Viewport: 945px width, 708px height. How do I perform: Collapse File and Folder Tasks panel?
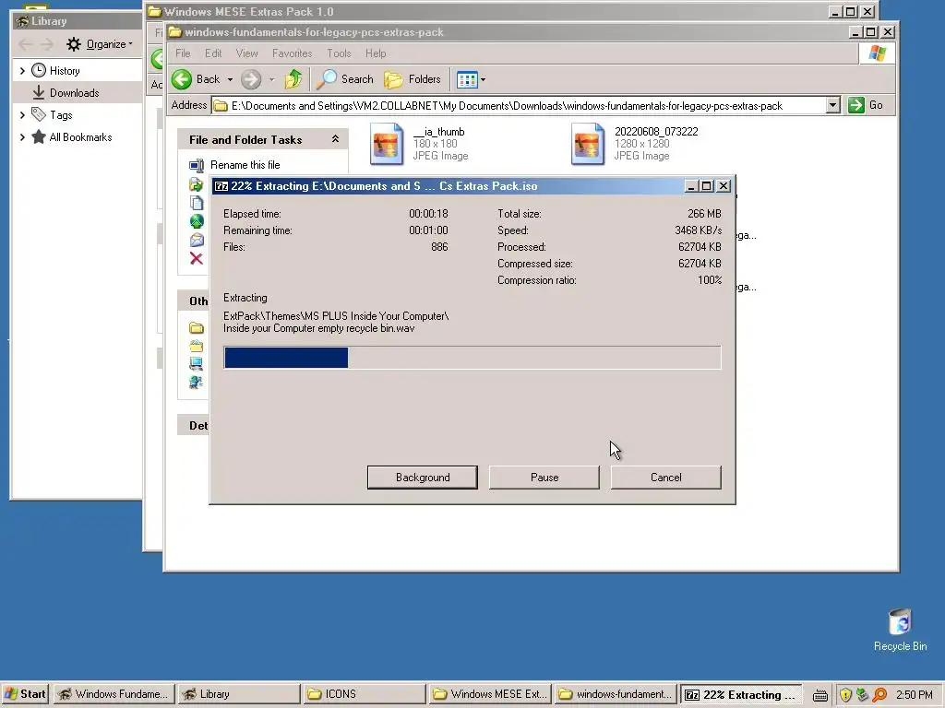335,139
